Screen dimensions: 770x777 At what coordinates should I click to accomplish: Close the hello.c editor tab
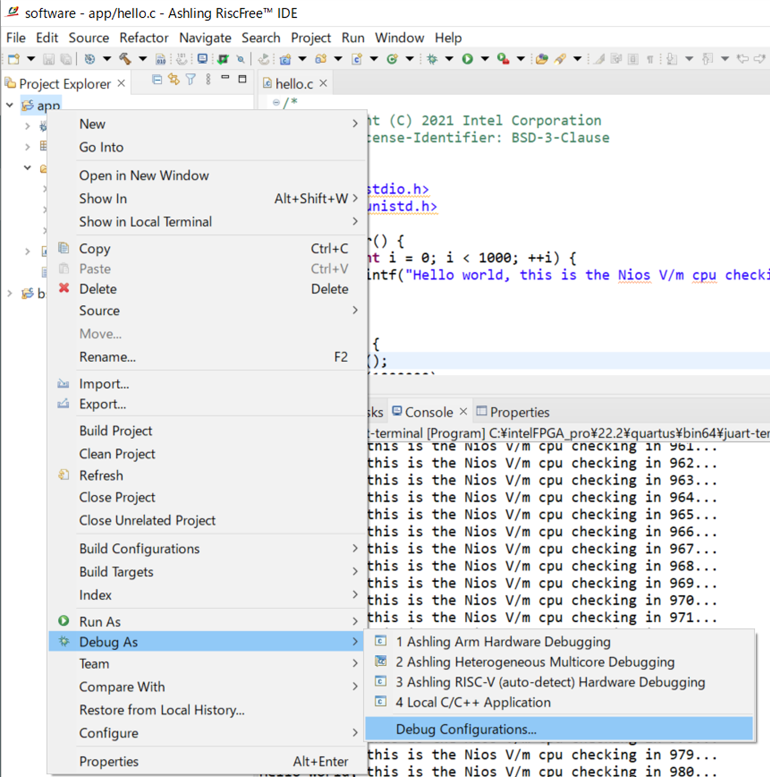(x=323, y=83)
